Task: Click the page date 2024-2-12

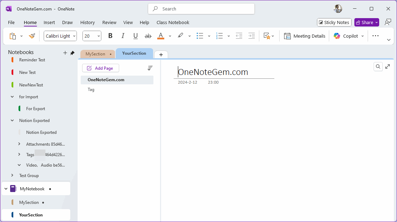Action: click(187, 82)
